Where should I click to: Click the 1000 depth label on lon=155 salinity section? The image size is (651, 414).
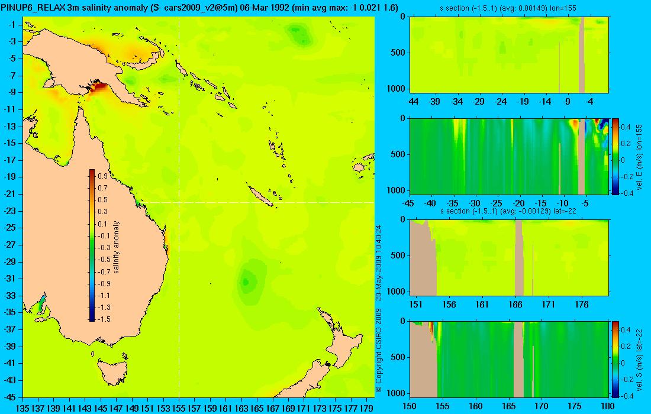[397, 88]
